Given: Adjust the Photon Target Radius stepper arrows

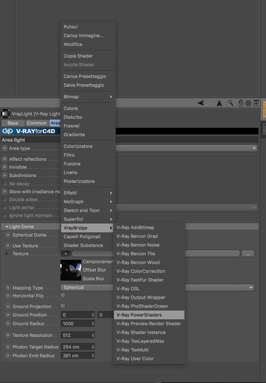Looking at the screenshot, I should pos(93,347).
